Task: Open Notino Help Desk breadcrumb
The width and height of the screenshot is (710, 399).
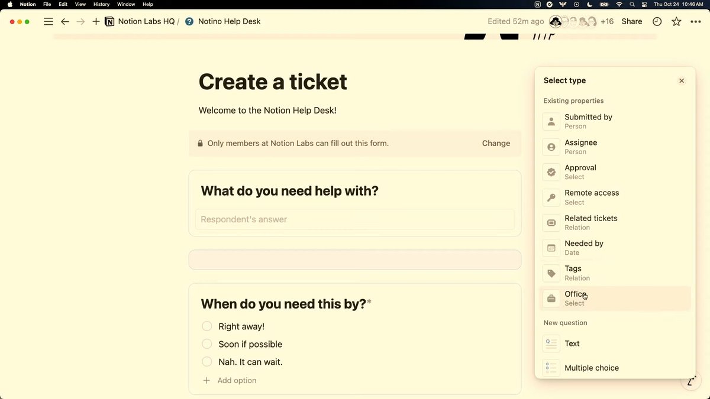Action: coord(229,21)
